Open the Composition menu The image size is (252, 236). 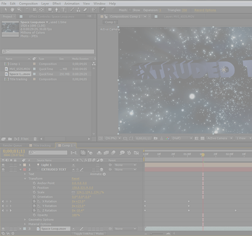point(28,3)
